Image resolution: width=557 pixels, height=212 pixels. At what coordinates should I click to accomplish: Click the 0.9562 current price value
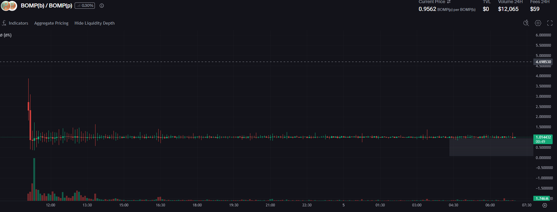(427, 9)
